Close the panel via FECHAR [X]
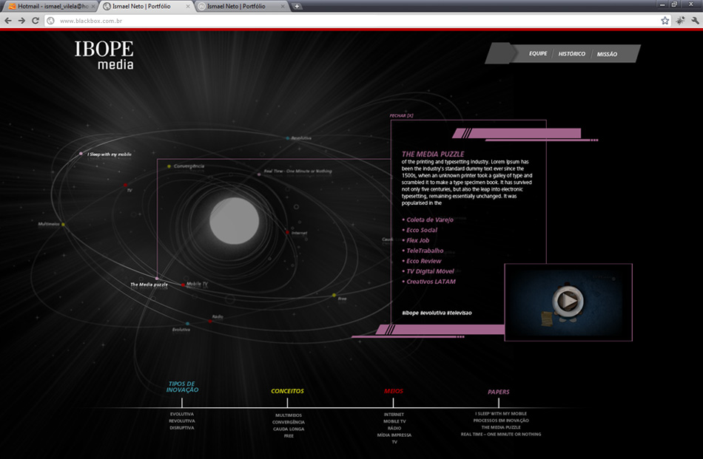Viewport: 703px width, 459px height. [401, 115]
